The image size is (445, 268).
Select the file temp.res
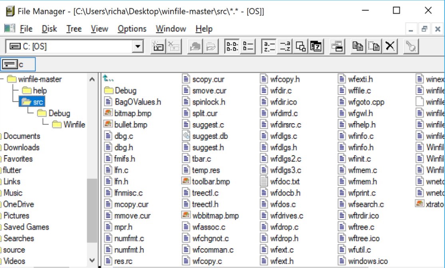(201, 170)
